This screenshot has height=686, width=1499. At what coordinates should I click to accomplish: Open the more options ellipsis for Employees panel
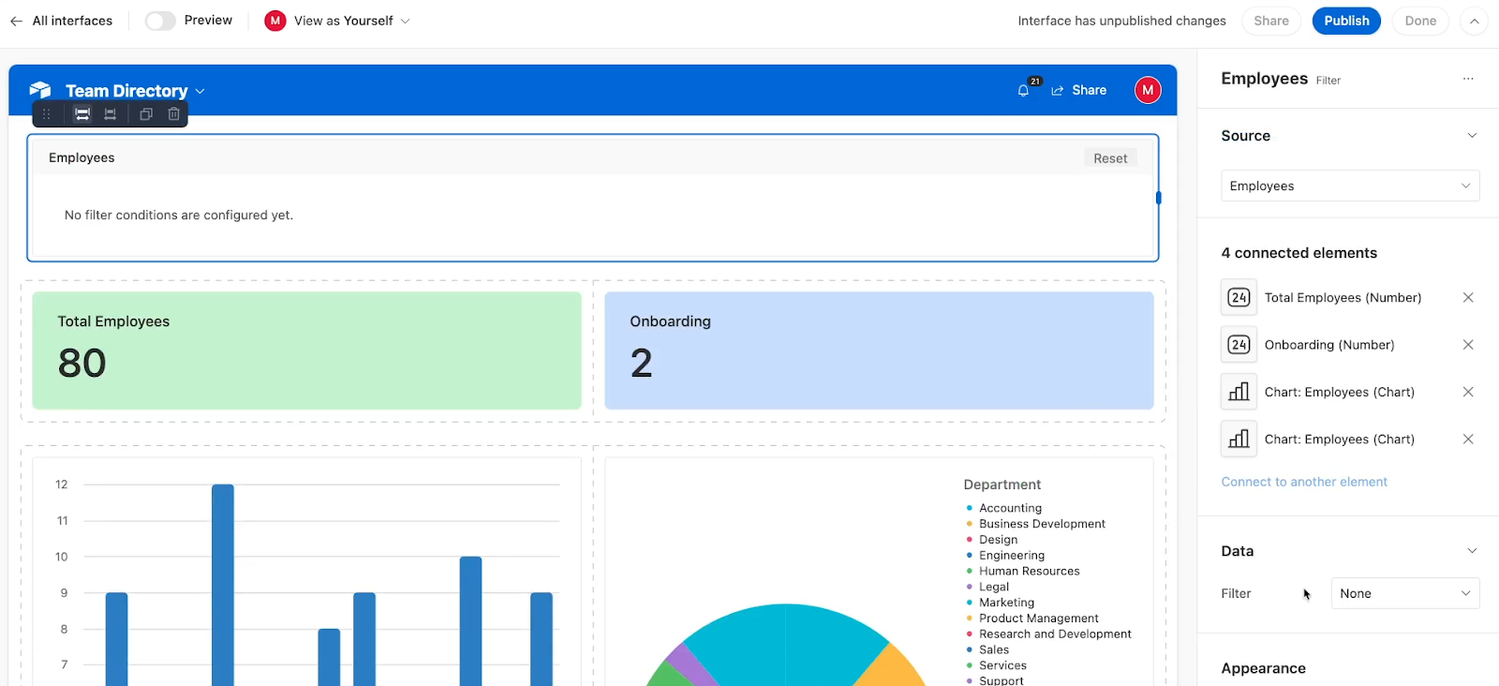[1468, 79]
